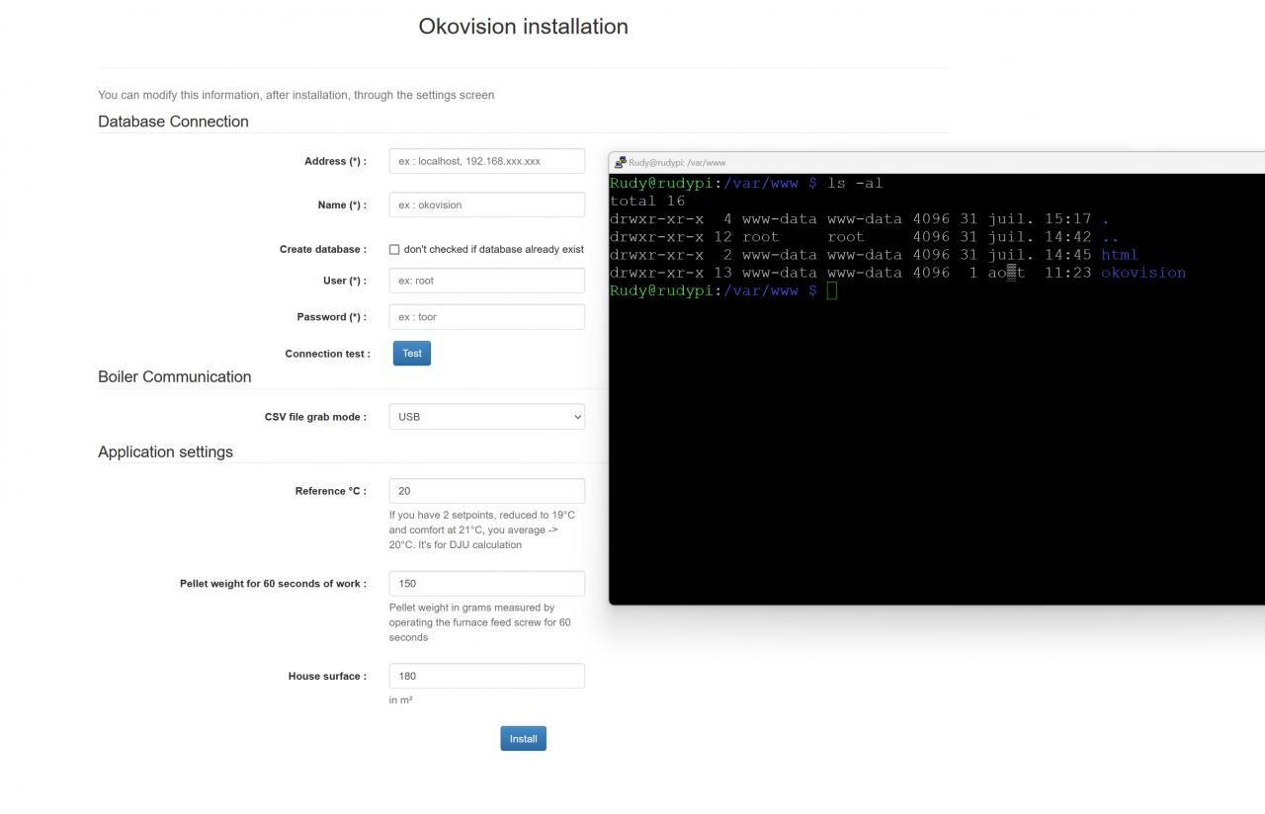1265x814 pixels.
Task: Click the terminal window title 'Rudy@rudypi: /var/www'
Action: [677, 163]
